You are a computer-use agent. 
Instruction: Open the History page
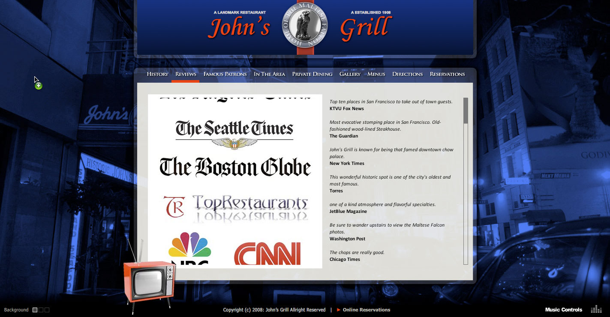[157, 74]
